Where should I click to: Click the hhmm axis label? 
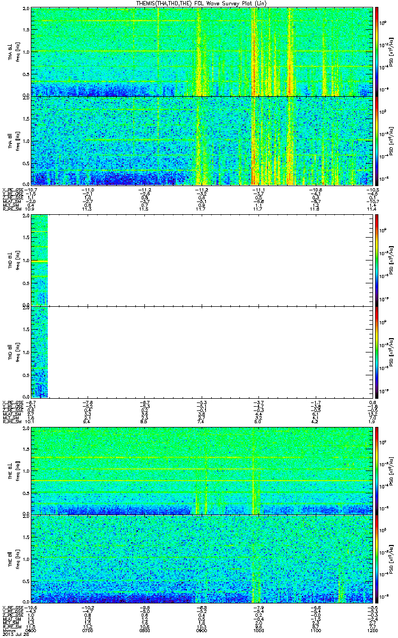[x=8, y=631]
